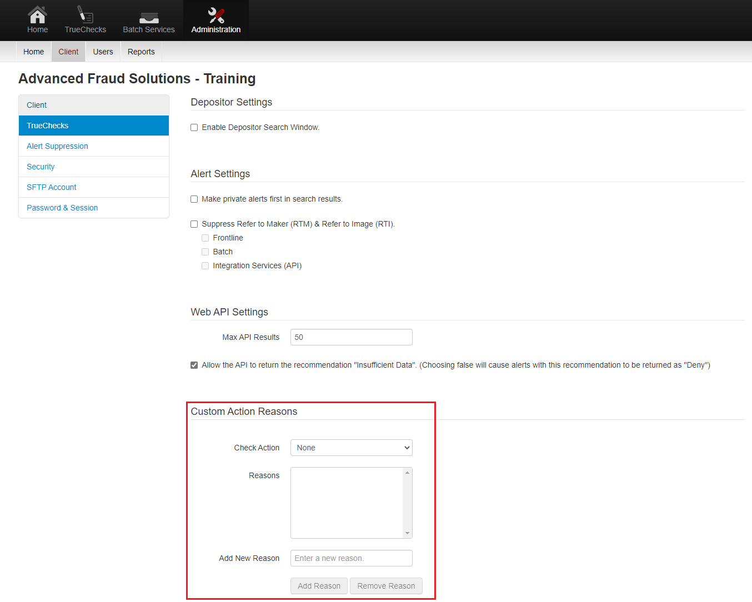This screenshot has width=752, height=602.
Task: Click the Add New Reason label
Action: 249,558
